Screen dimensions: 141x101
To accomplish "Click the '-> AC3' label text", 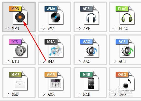I will [x=119, y=61].
